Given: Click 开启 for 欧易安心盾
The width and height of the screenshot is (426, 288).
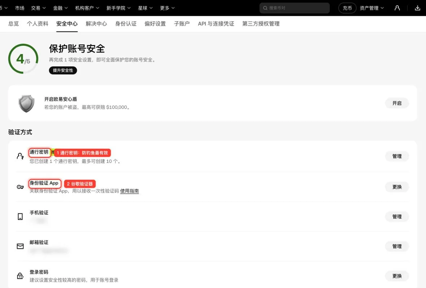Looking at the screenshot, I should pos(397,103).
